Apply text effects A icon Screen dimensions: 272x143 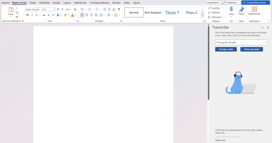click(x=58, y=15)
